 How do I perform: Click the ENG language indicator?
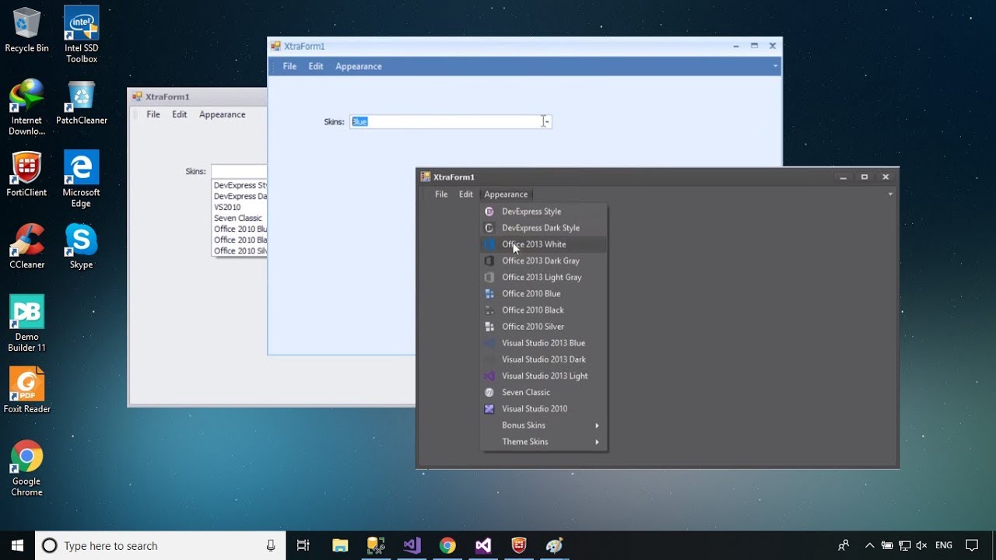coord(944,545)
